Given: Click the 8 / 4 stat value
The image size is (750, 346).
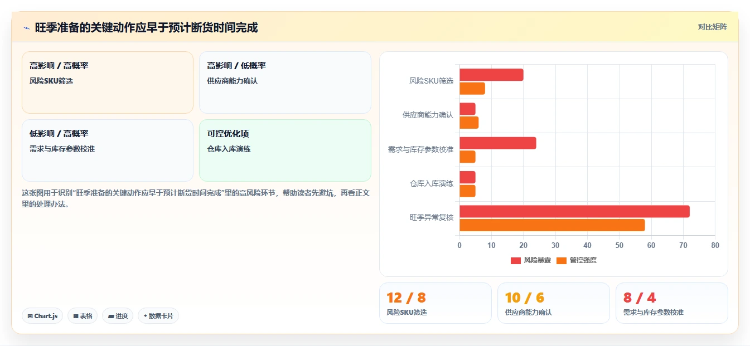Looking at the screenshot, I should tap(640, 298).
